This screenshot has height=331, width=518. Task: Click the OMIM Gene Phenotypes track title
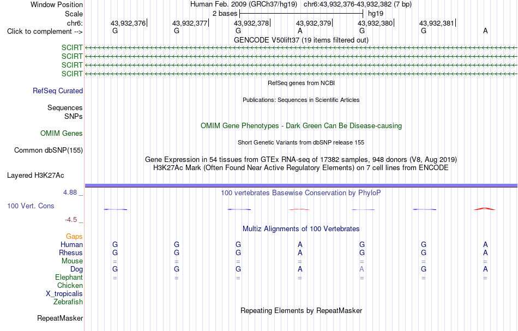pos(301,125)
